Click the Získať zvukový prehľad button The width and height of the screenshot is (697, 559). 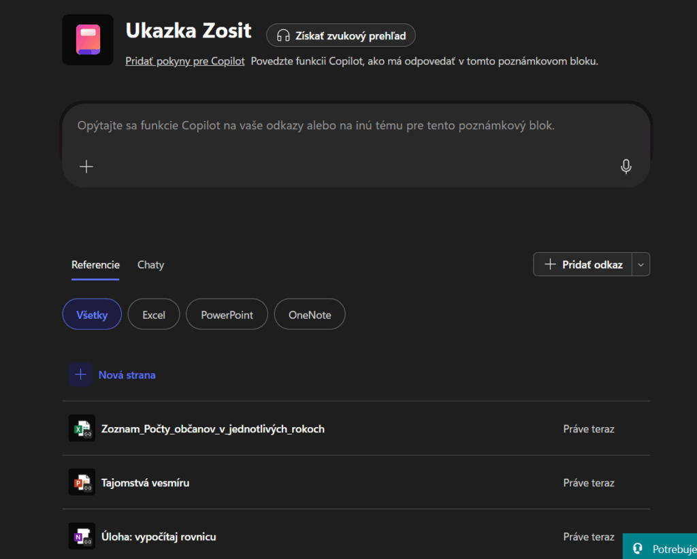click(341, 35)
